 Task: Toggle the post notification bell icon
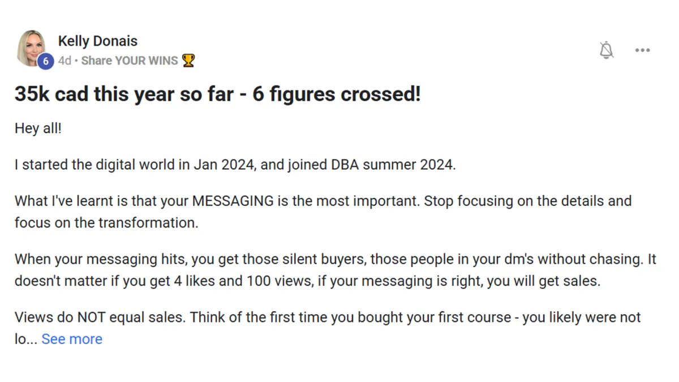tap(606, 50)
